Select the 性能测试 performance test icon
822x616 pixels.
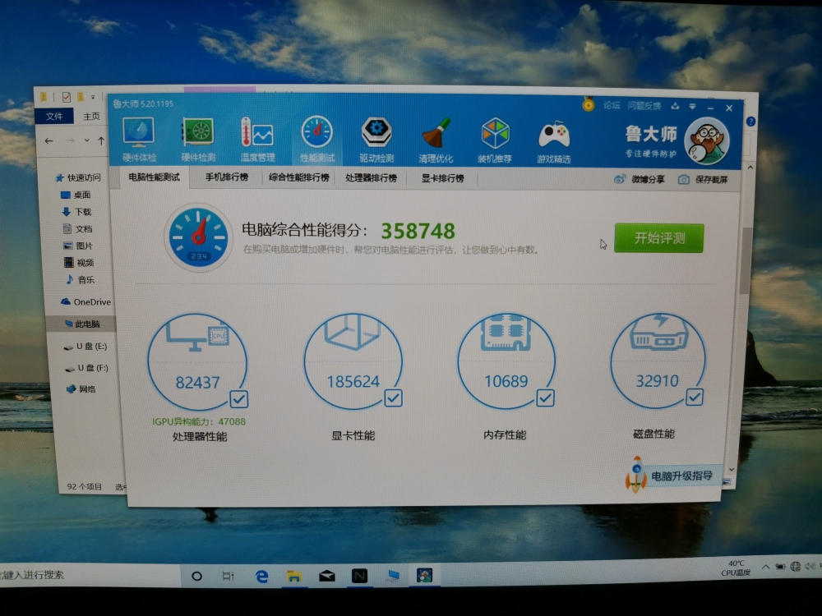(317, 138)
